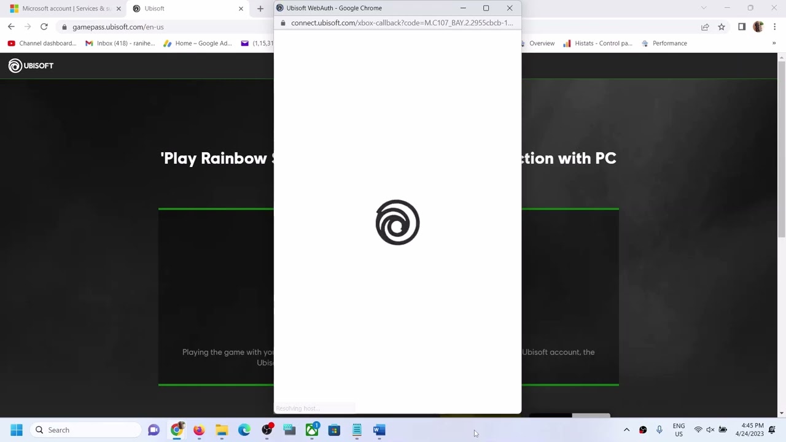Viewport: 786px width, 442px height.
Task: Open new tab with plus button
Action: (x=260, y=9)
